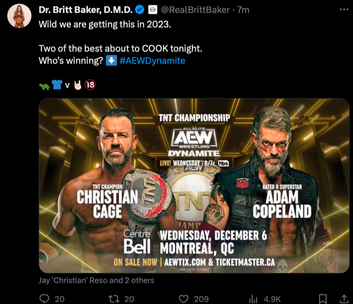The width and height of the screenshot is (353, 304).
Task: Bookmark this tweet
Action: pyautogui.click(x=323, y=299)
